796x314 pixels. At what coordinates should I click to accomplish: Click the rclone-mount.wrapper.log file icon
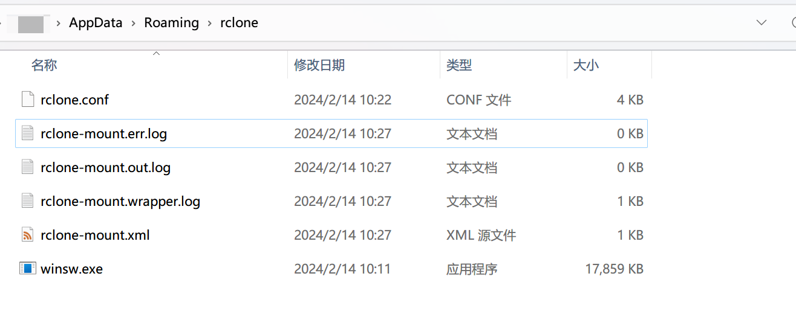click(x=28, y=201)
